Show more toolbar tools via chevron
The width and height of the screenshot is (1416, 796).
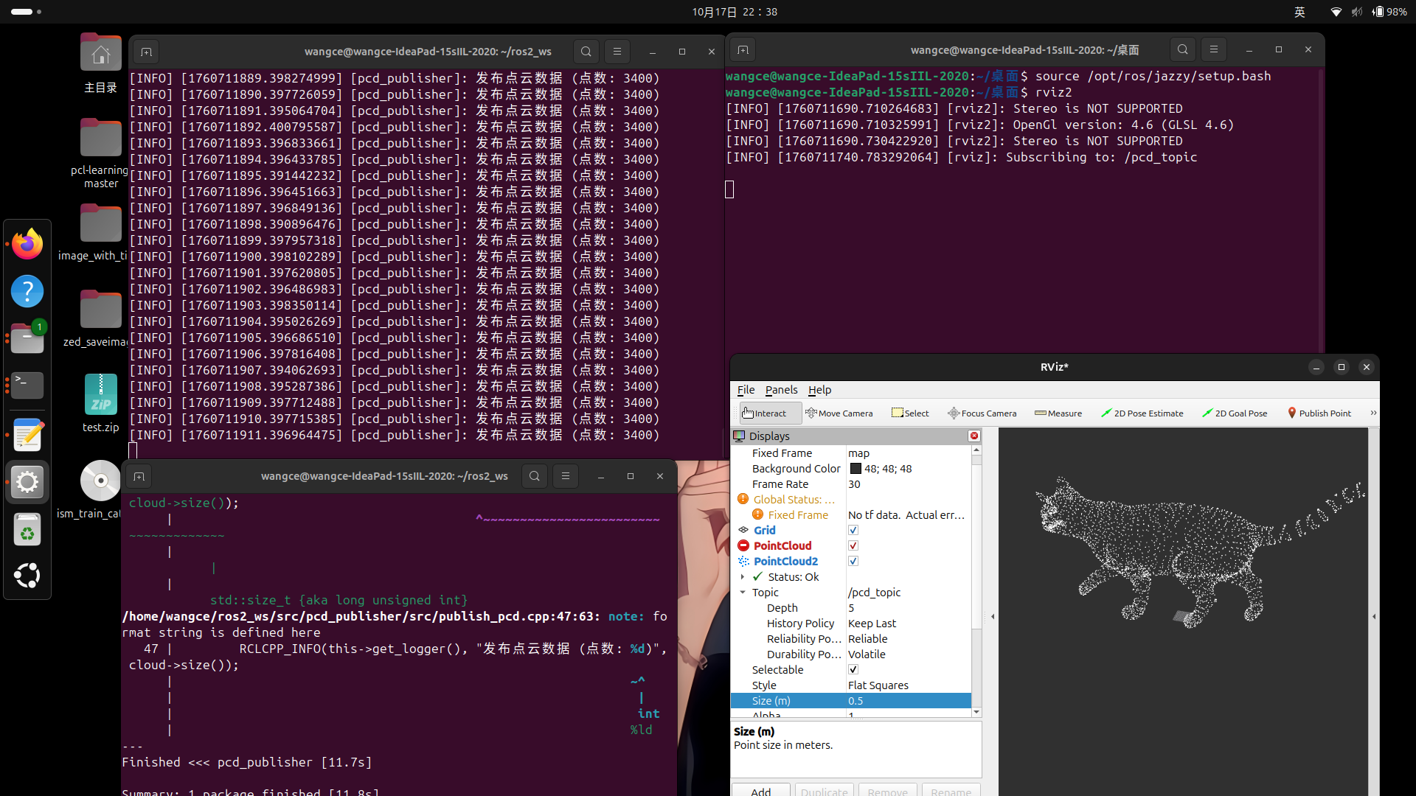point(1372,413)
